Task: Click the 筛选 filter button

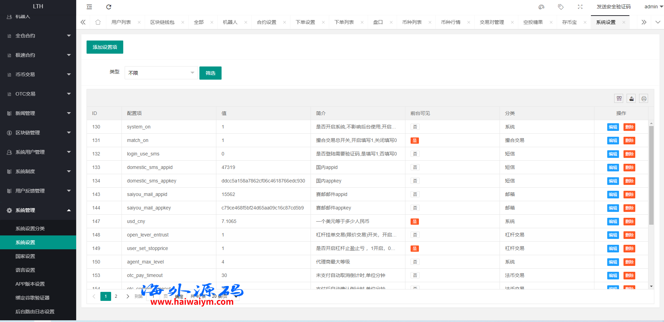Action: pyautogui.click(x=210, y=73)
